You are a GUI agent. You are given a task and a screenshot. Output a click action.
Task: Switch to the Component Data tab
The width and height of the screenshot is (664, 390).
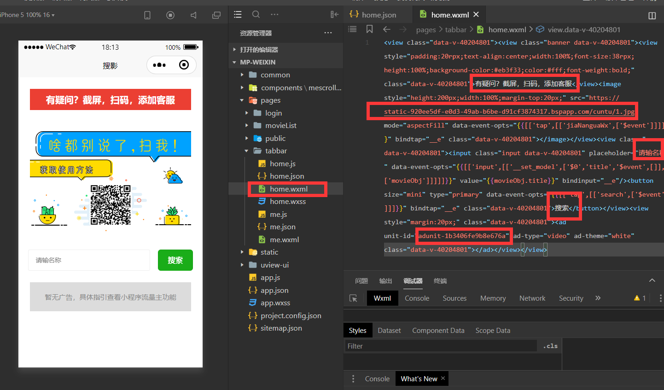pyautogui.click(x=438, y=331)
